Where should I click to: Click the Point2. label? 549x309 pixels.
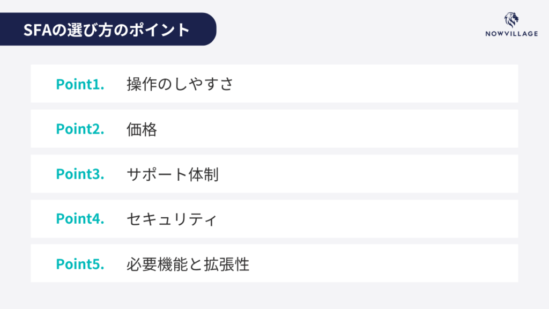pyautogui.click(x=80, y=129)
